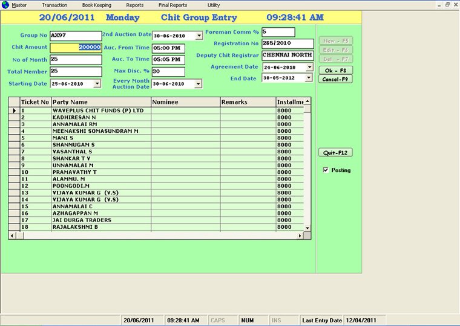Toggle the Posting checkbox

(x=326, y=170)
